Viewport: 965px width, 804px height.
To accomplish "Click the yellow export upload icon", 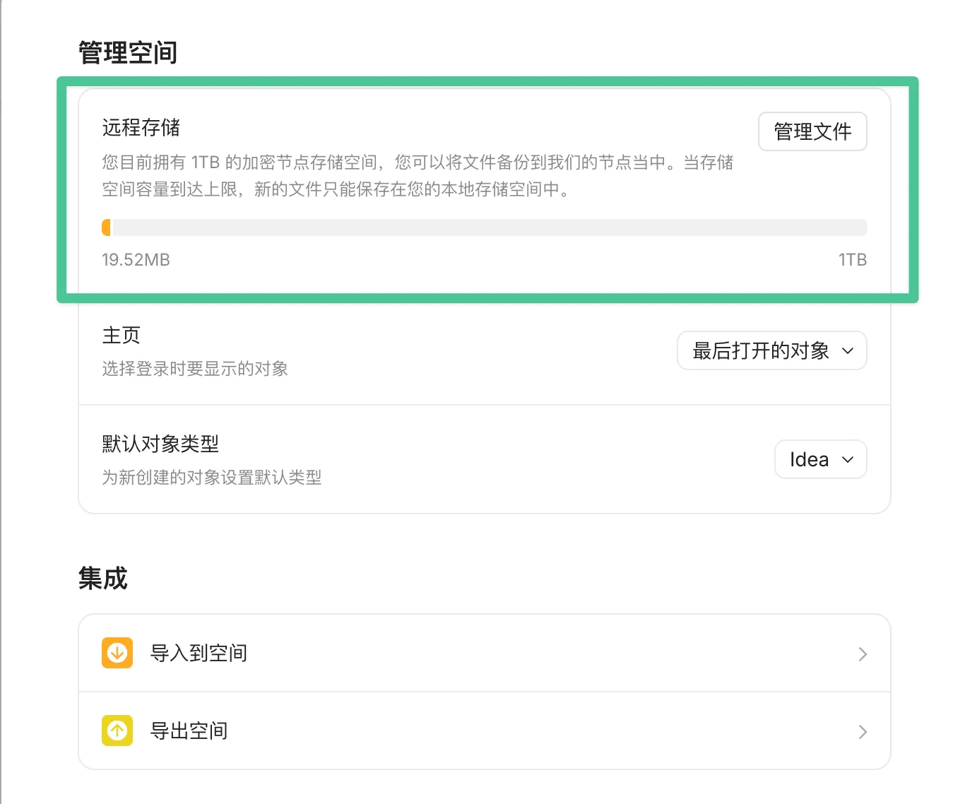I will click(117, 731).
